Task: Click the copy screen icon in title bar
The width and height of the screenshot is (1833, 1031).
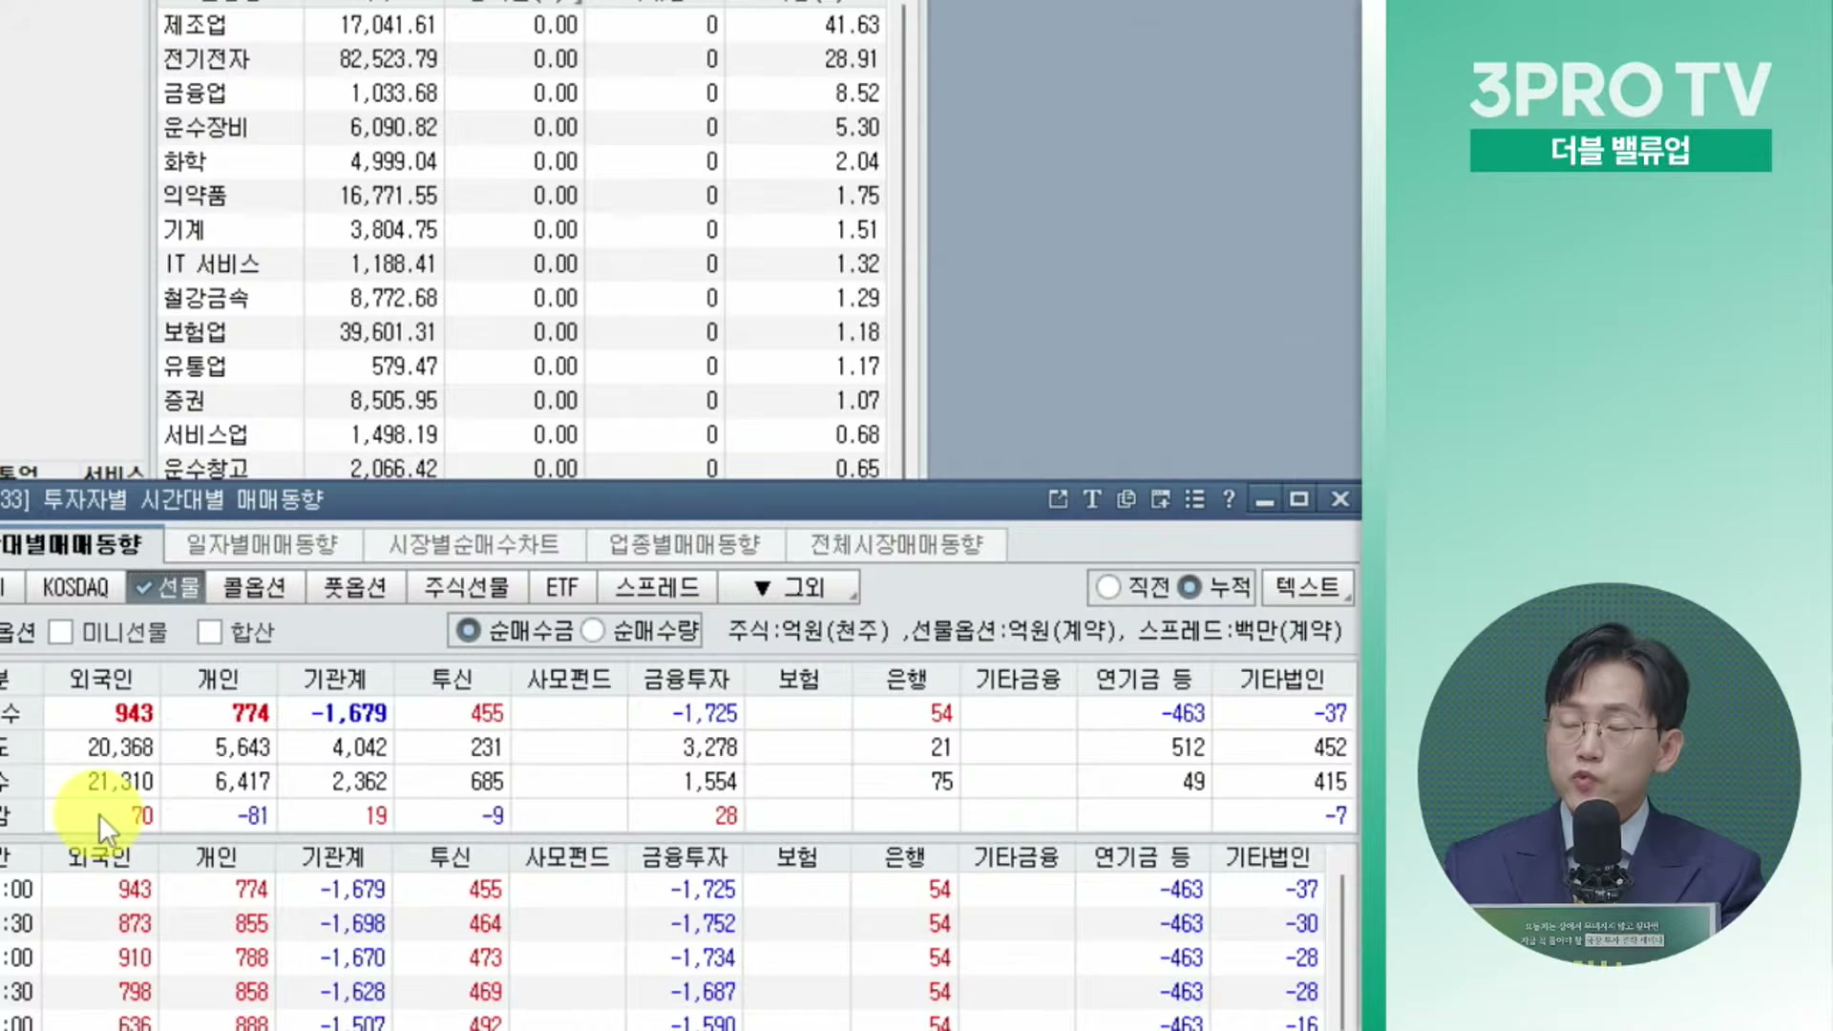Action: coord(1127,499)
